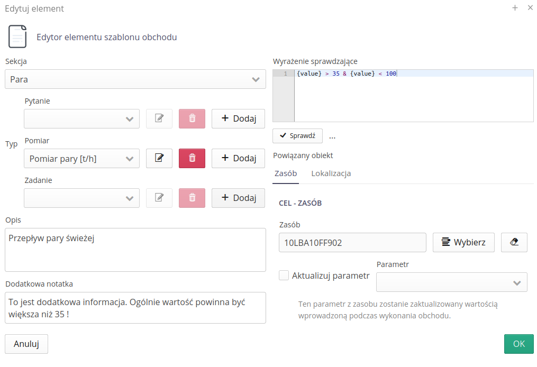This screenshot has width=537, height=367.
Task: Click into the Opis text area
Action: coord(135,250)
